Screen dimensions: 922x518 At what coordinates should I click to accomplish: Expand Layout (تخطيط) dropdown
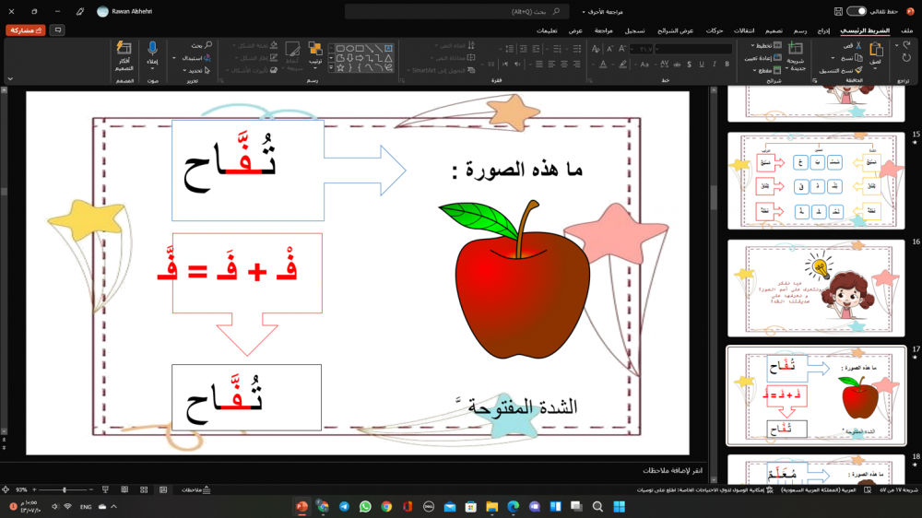[x=752, y=45]
